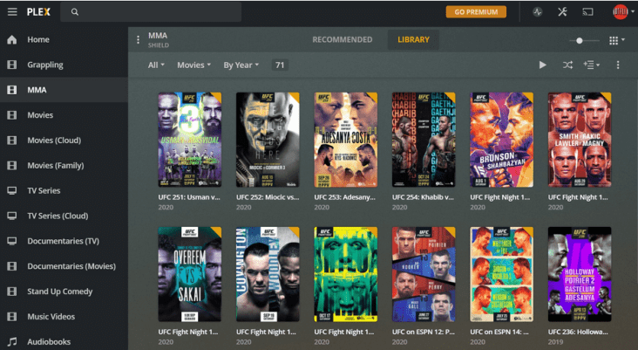Image resolution: width=638 pixels, height=350 pixels.
Task: Click the PLEX logo
Action: pyautogui.click(x=38, y=12)
